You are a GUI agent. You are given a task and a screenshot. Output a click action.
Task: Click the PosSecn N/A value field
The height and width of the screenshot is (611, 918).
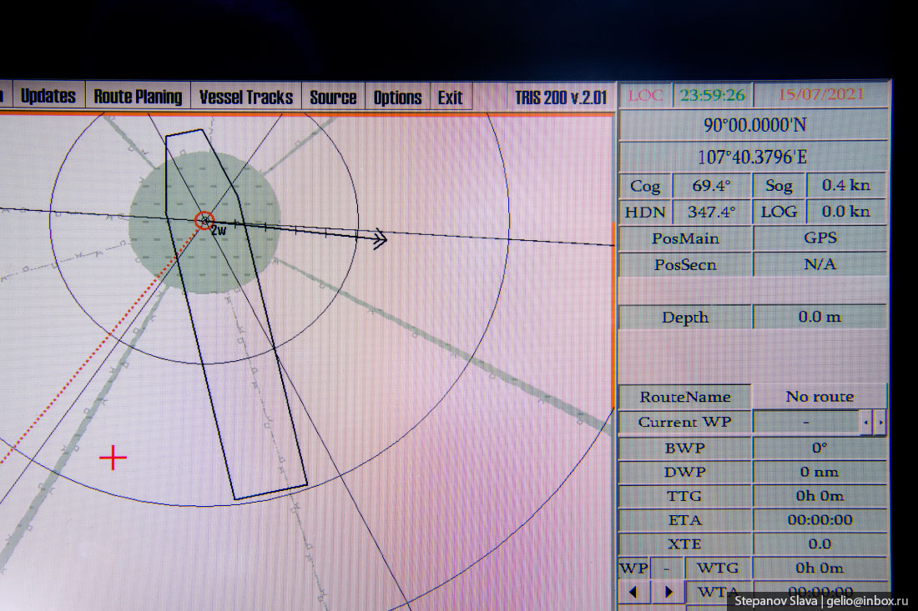[820, 265]
